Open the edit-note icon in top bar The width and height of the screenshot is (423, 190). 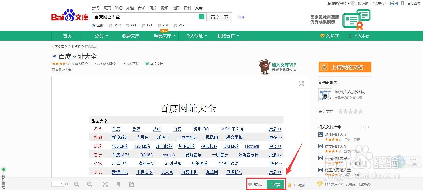click(x=392, y=3)
